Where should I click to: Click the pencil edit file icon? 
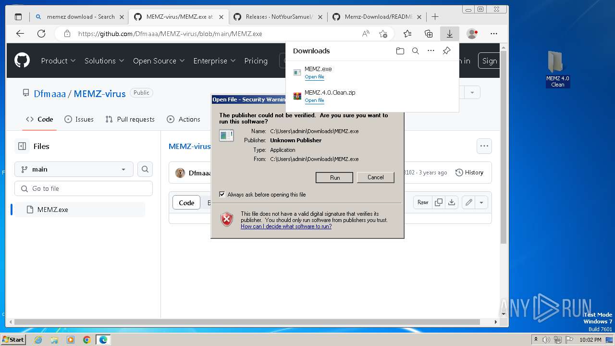468,202
